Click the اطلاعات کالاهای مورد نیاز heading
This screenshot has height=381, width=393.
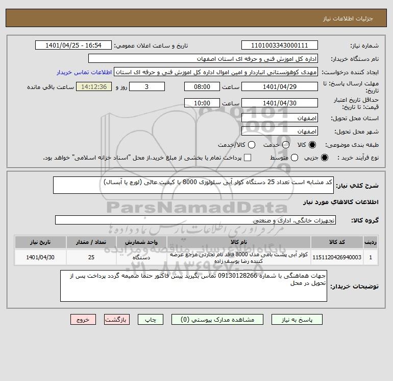[341, 202]
